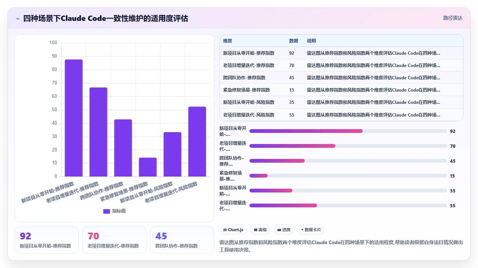Click the dashboard title 四种场景下Claude Code一致性维护的适用度评估
The height and width of the screenshot is (268, 478).
click(x=106, y=18)
